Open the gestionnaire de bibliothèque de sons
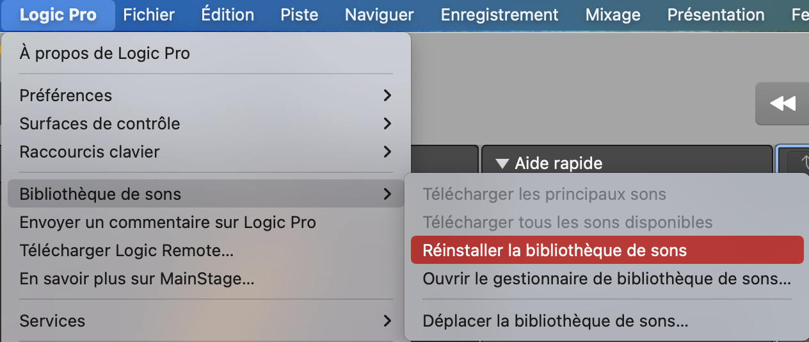 (606, 279)
